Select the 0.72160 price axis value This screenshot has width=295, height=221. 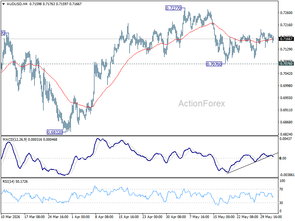click(287, 25)
